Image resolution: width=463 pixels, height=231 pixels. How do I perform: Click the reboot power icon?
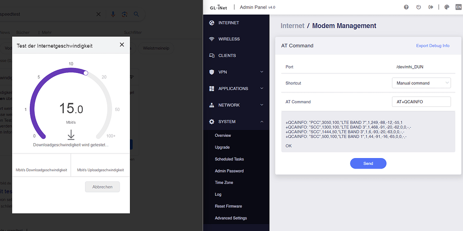coord(419,7)
